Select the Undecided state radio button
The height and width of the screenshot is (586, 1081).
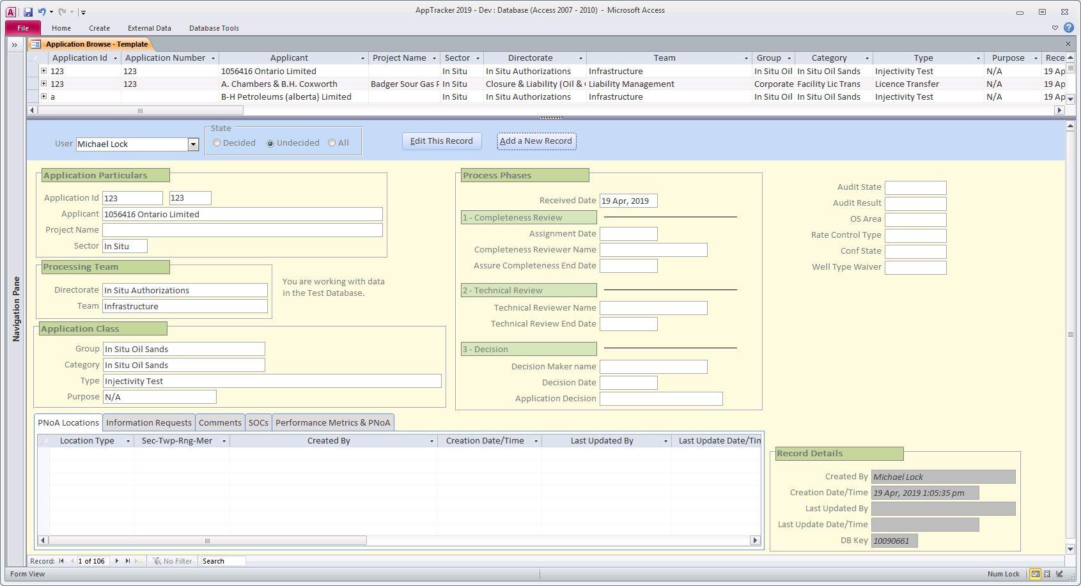pos(270,143)
